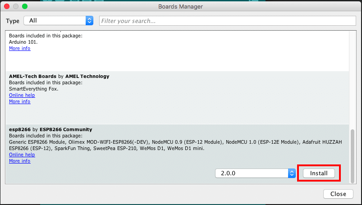Screen dimensions: 362x205
Task: Click More info for esp8266 package
Action: click(19, 161)
